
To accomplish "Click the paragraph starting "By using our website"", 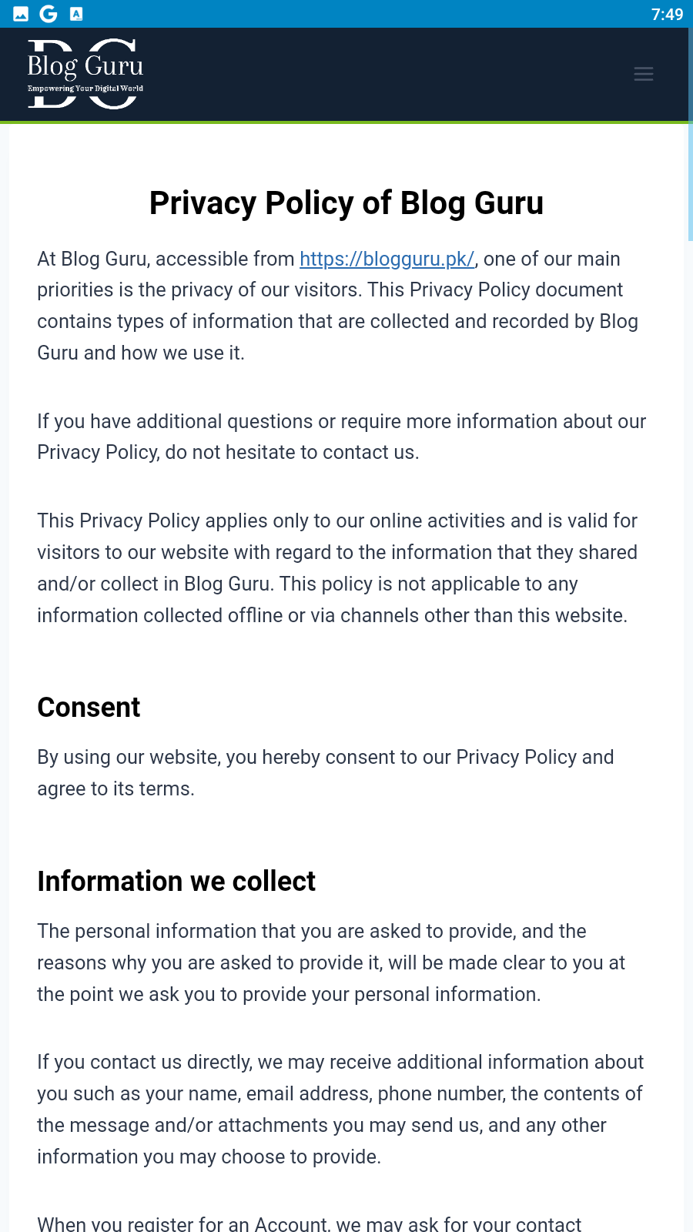I will coord(325,772).
